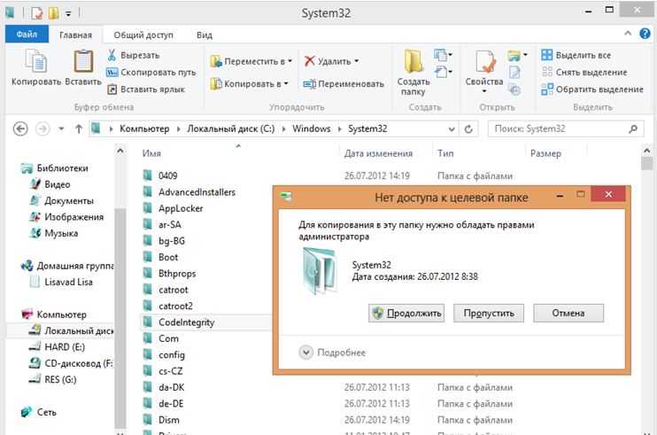Click Select all (Выделить все)

[x=576, y=55]
